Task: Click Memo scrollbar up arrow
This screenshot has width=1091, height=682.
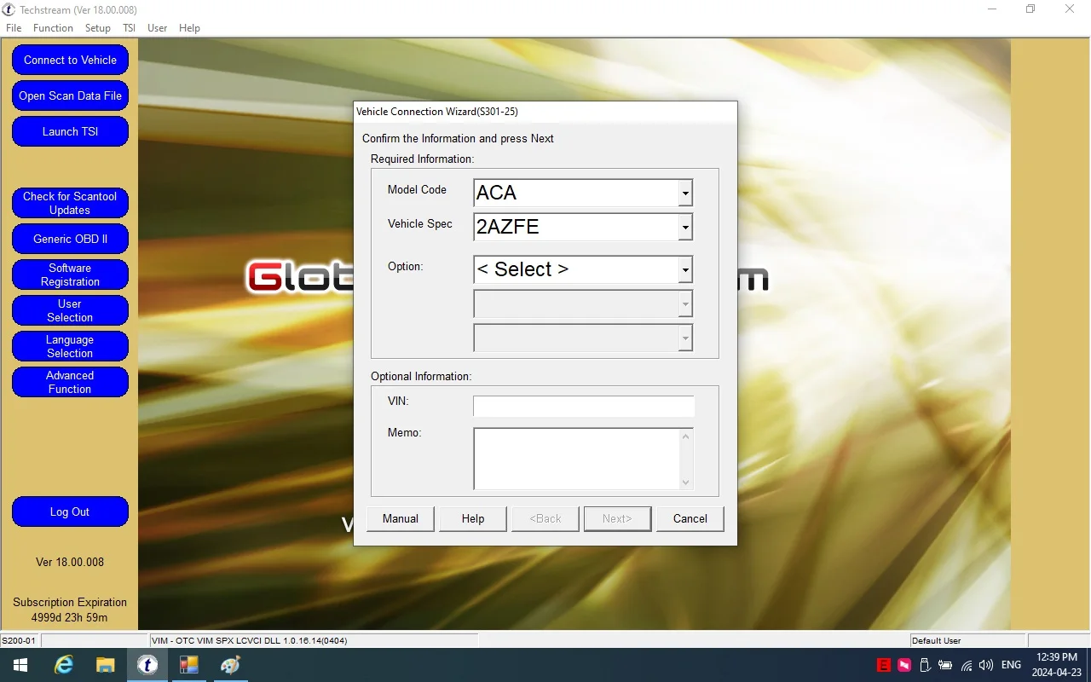Action: pyautogui.click(x=685, y=436)
